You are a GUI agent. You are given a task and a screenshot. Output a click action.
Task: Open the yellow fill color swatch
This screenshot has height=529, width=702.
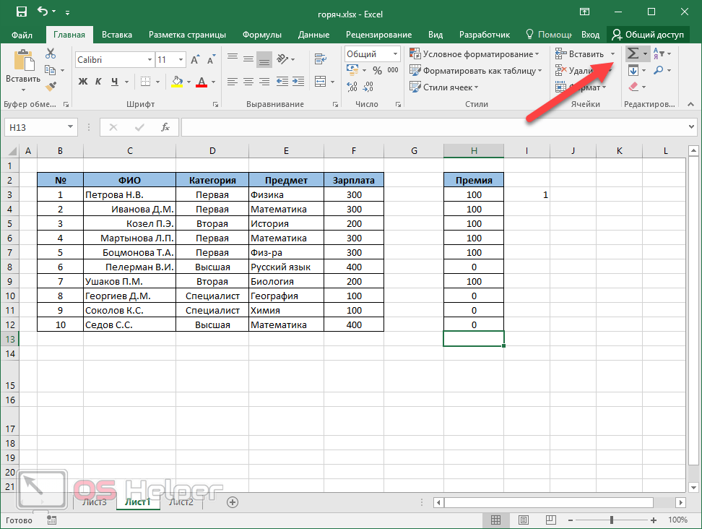pyautogui.click(x=177, y=82)
